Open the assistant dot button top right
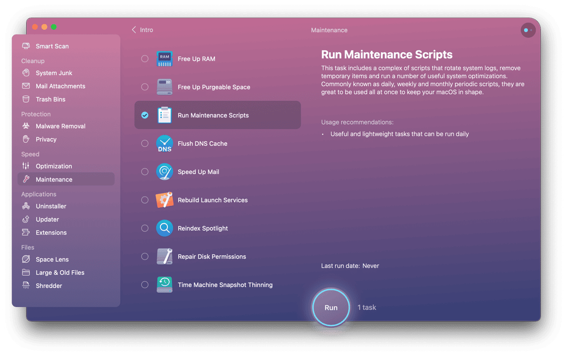Image resolution: width=567 pixels, height=356 pixels. point(528,30)
